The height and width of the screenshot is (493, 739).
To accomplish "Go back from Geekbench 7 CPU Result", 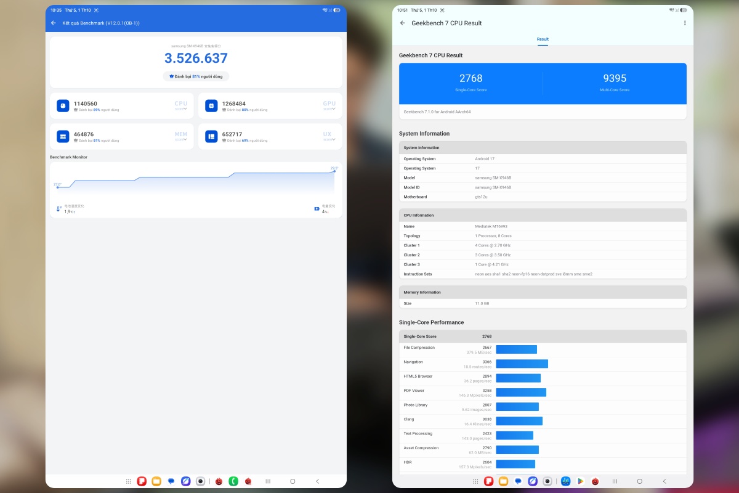I will tap(403, 23).
